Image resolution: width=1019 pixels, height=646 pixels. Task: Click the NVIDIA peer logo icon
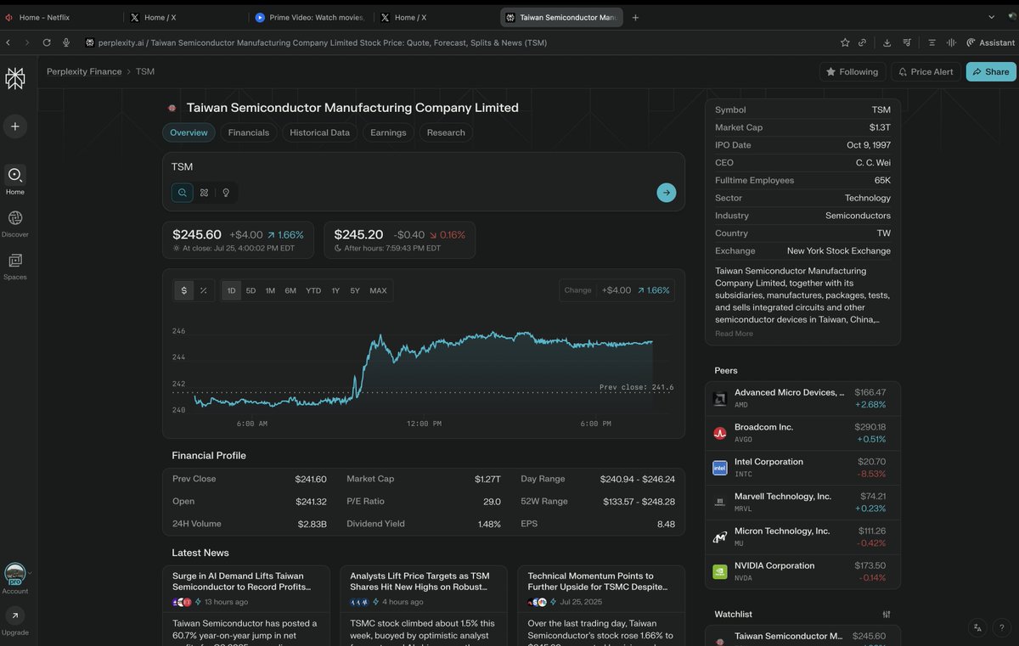pyautogui.click(x=720, y=572)
